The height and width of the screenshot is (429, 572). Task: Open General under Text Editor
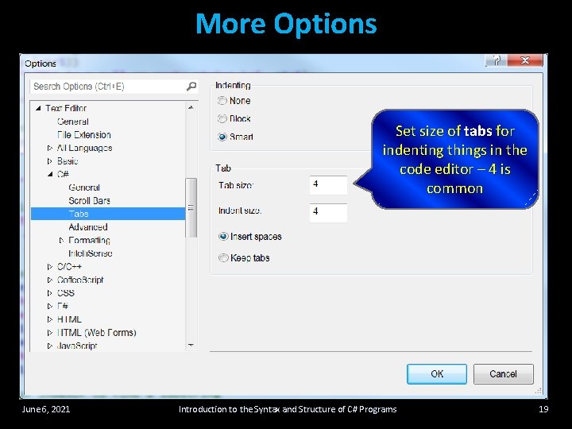tap(73, 122)
